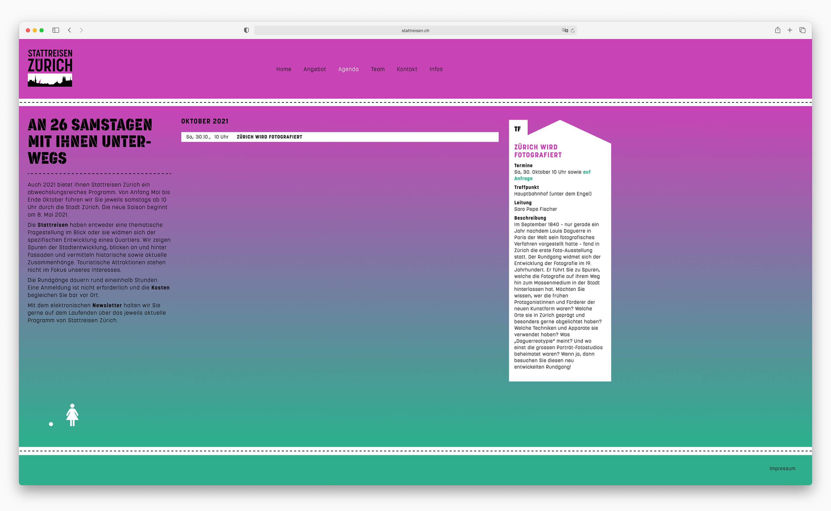The image size is (831, 511).
Task: Open the Angebot menu item
Action: coord(315,69)
